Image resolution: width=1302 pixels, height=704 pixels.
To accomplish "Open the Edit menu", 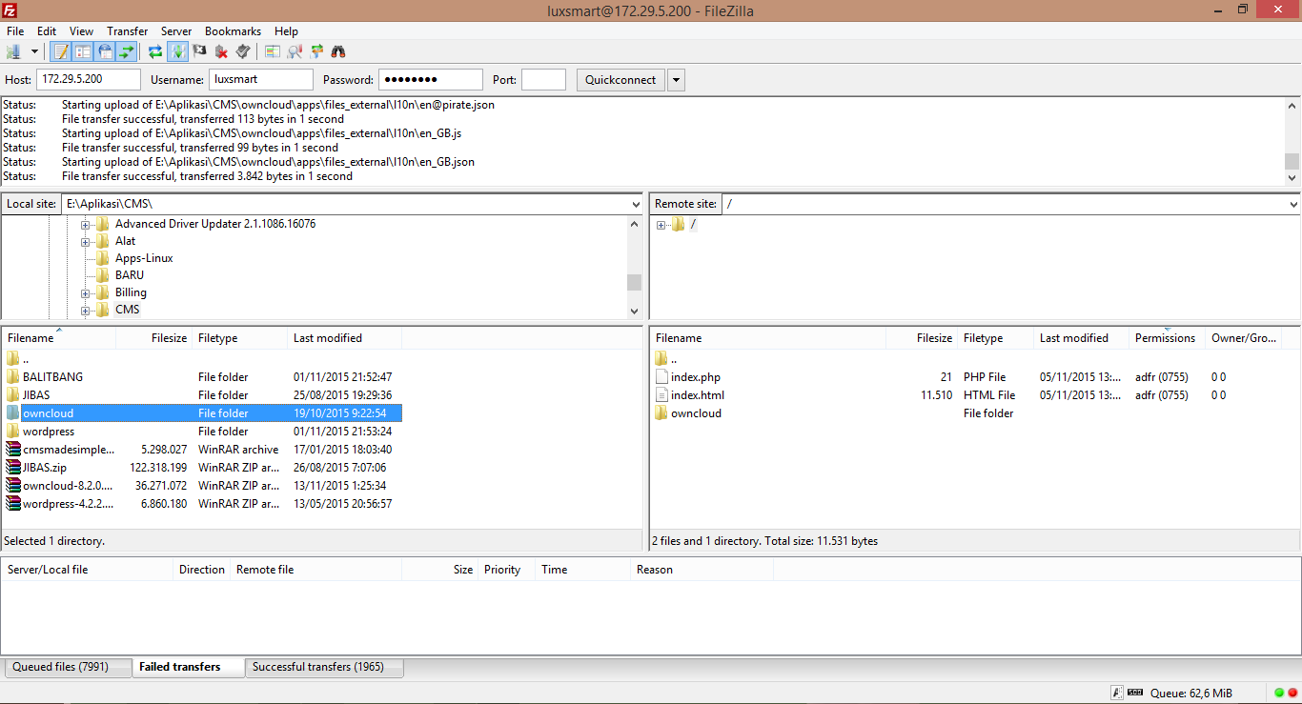I will tap(47, 31).
